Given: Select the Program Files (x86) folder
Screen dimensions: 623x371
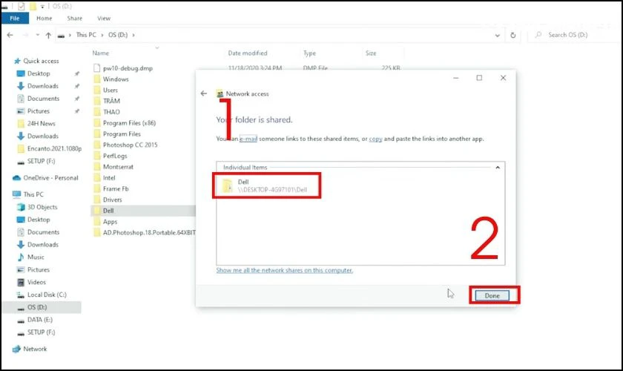Looking at the screenshot, I should coord(125,123).
